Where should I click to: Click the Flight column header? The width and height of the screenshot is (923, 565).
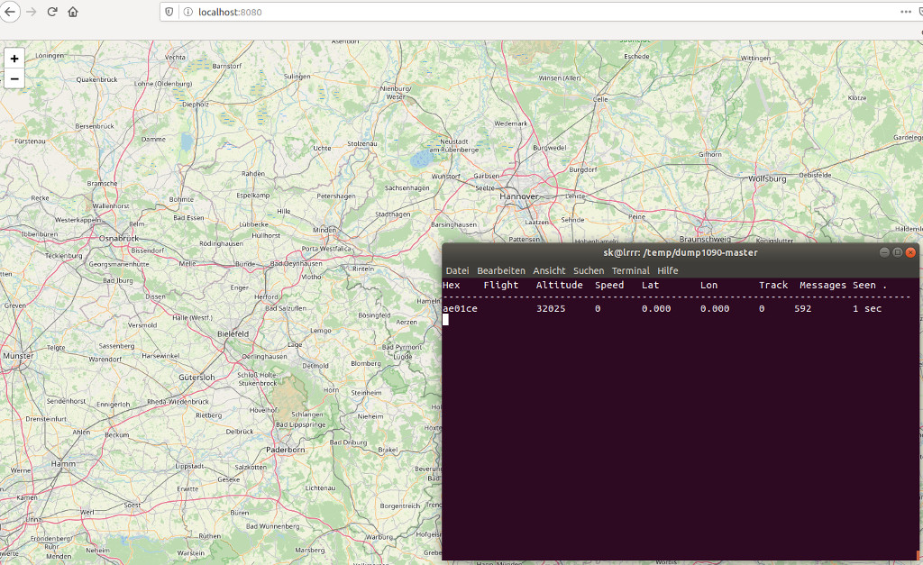click(501, 285)
